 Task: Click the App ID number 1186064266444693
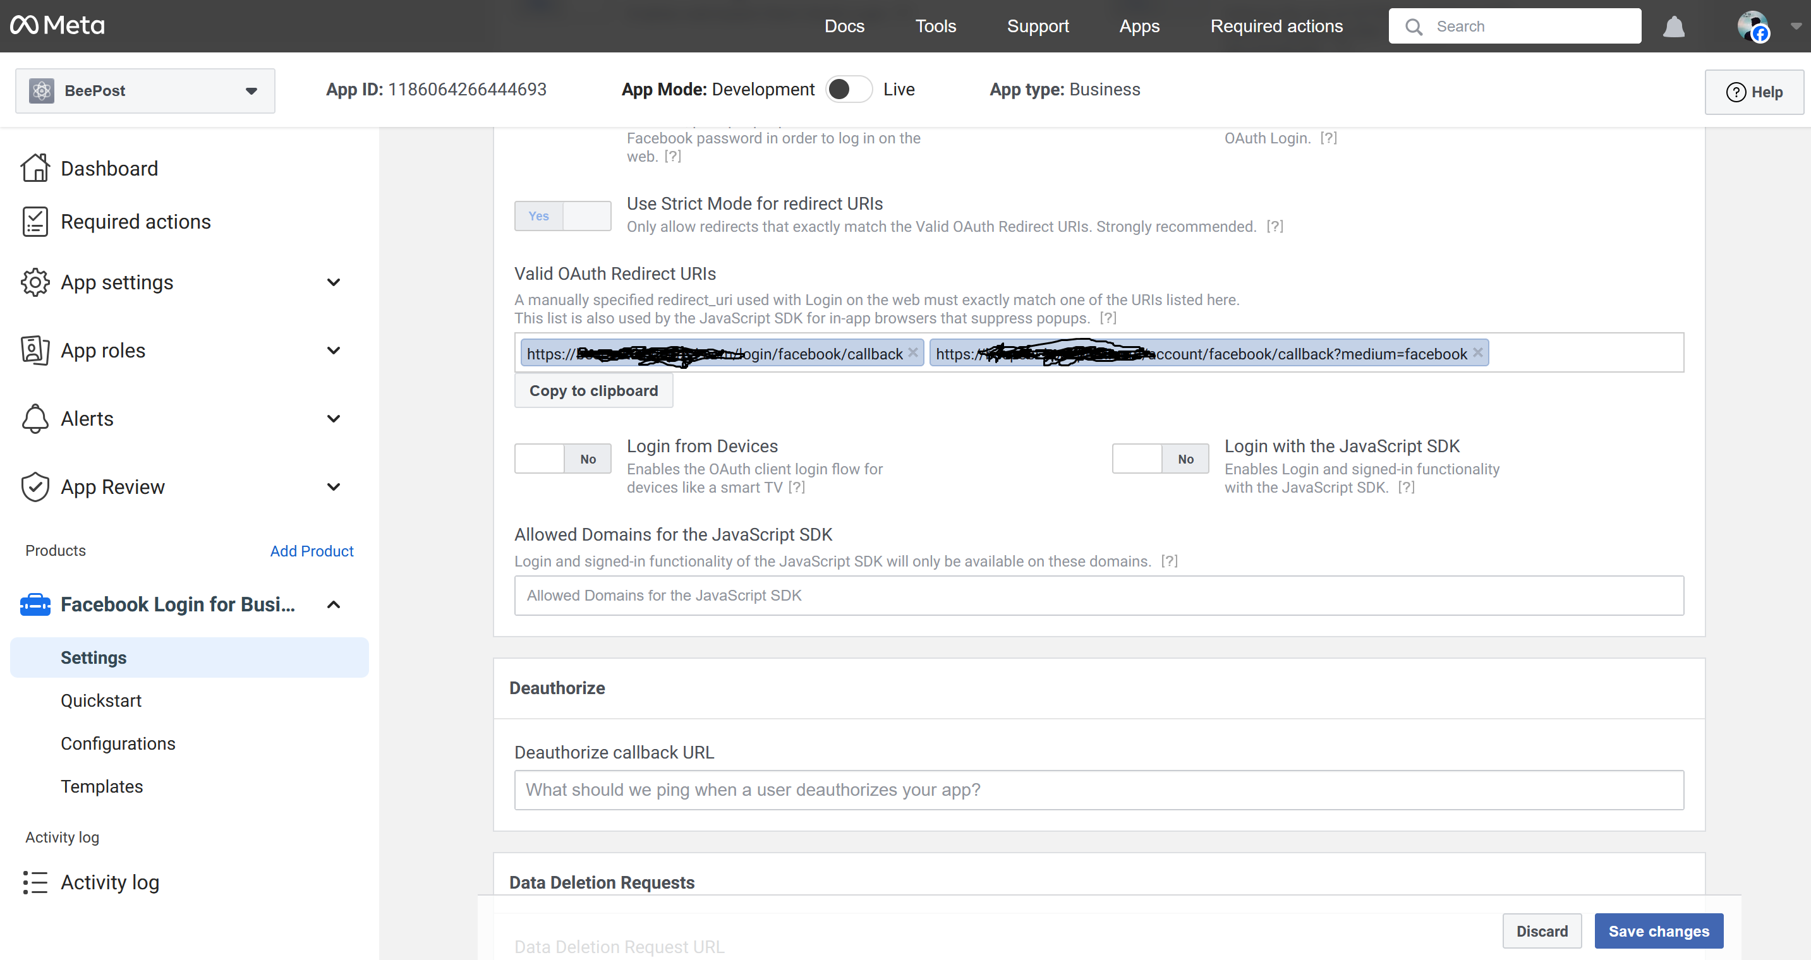[468, 89]
